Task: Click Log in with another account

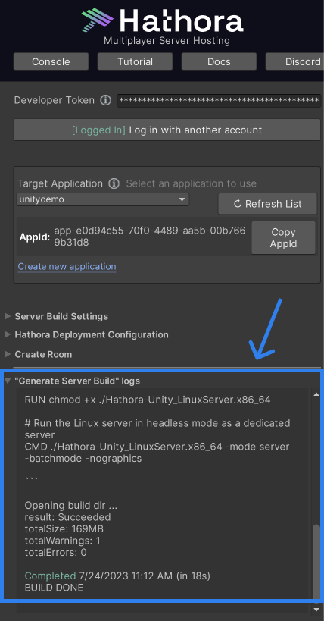Action: click(x=167, y=130)
